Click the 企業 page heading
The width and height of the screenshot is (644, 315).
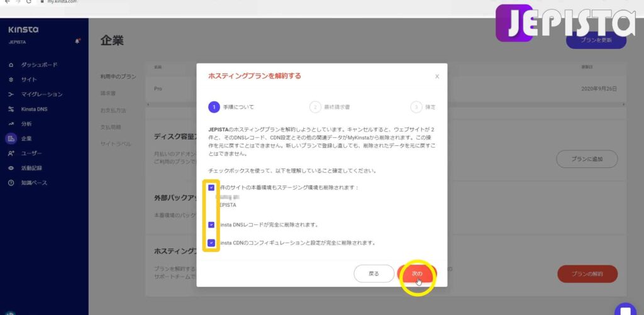[x=112, y=41]
